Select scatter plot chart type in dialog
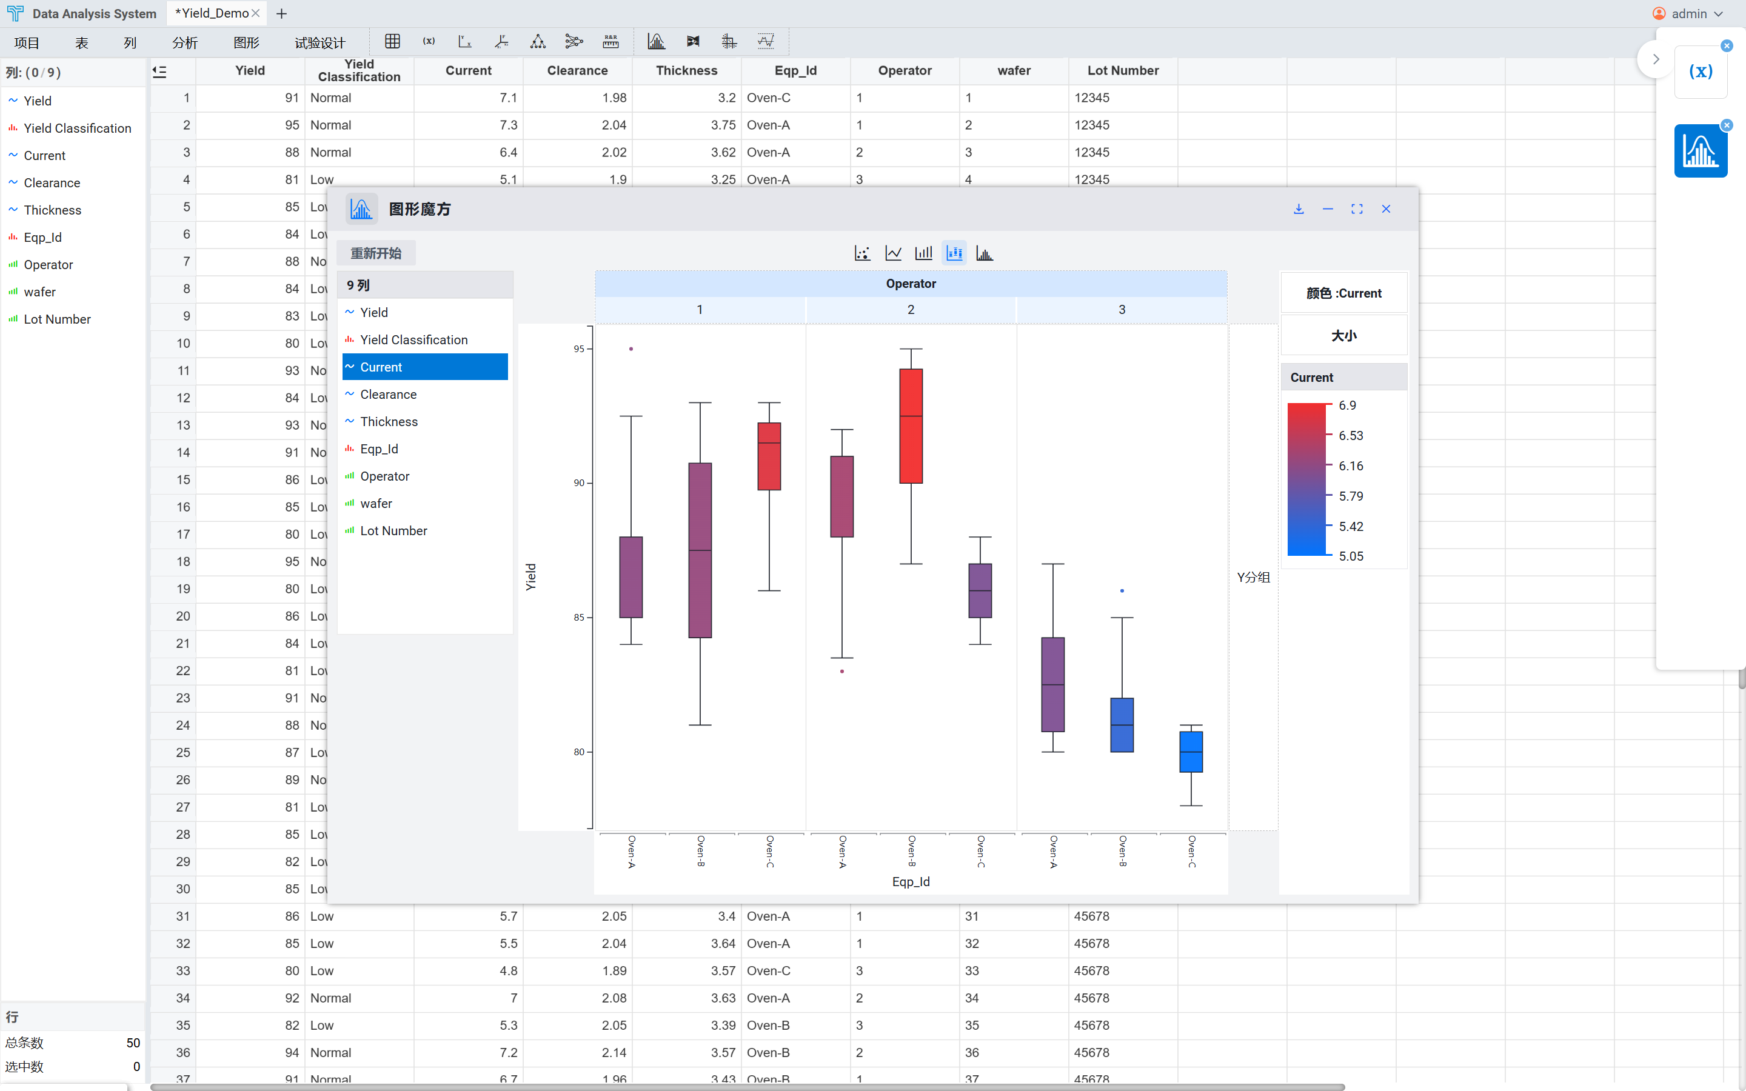1746x1091 pixels. coord(862,253)
